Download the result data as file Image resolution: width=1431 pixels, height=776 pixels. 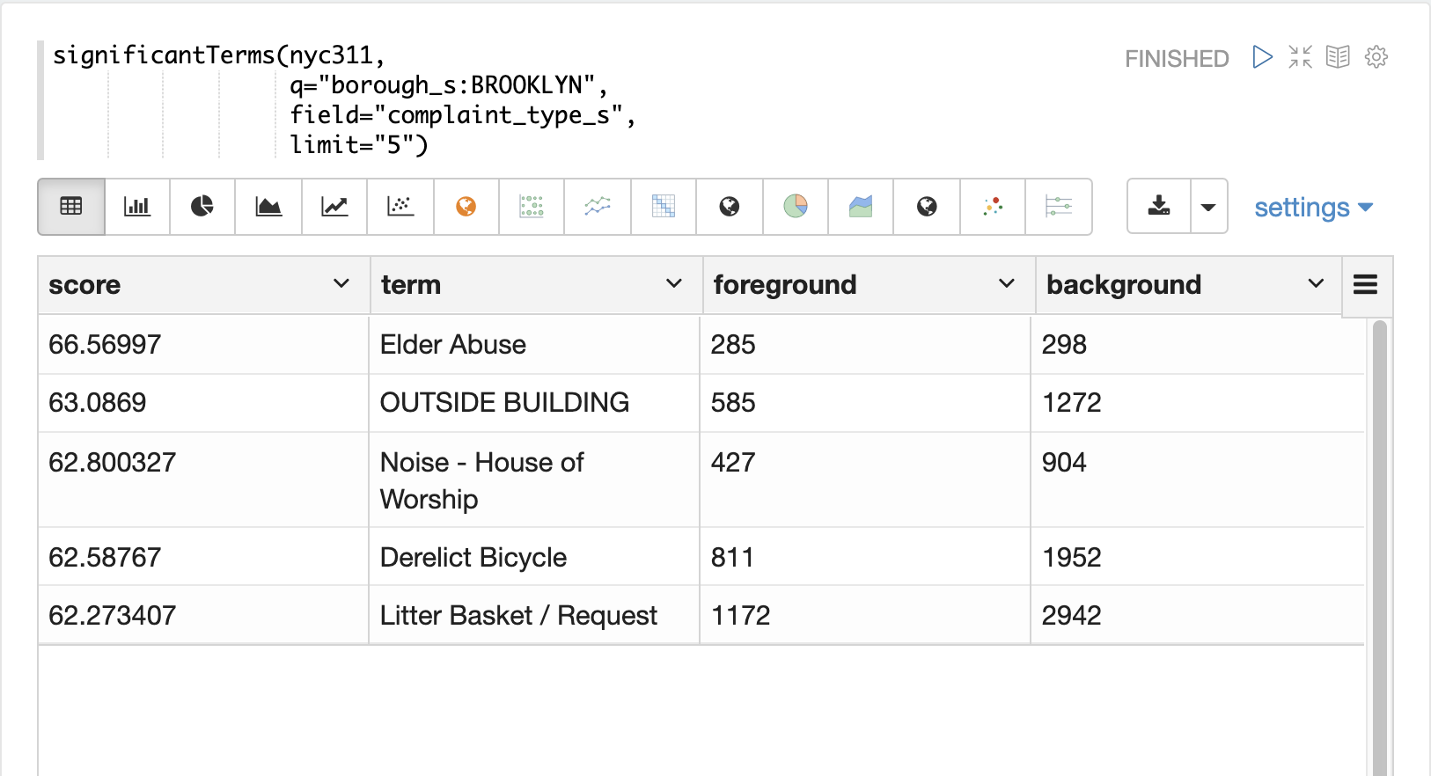pyautogui.click(x=1159, y=207)
